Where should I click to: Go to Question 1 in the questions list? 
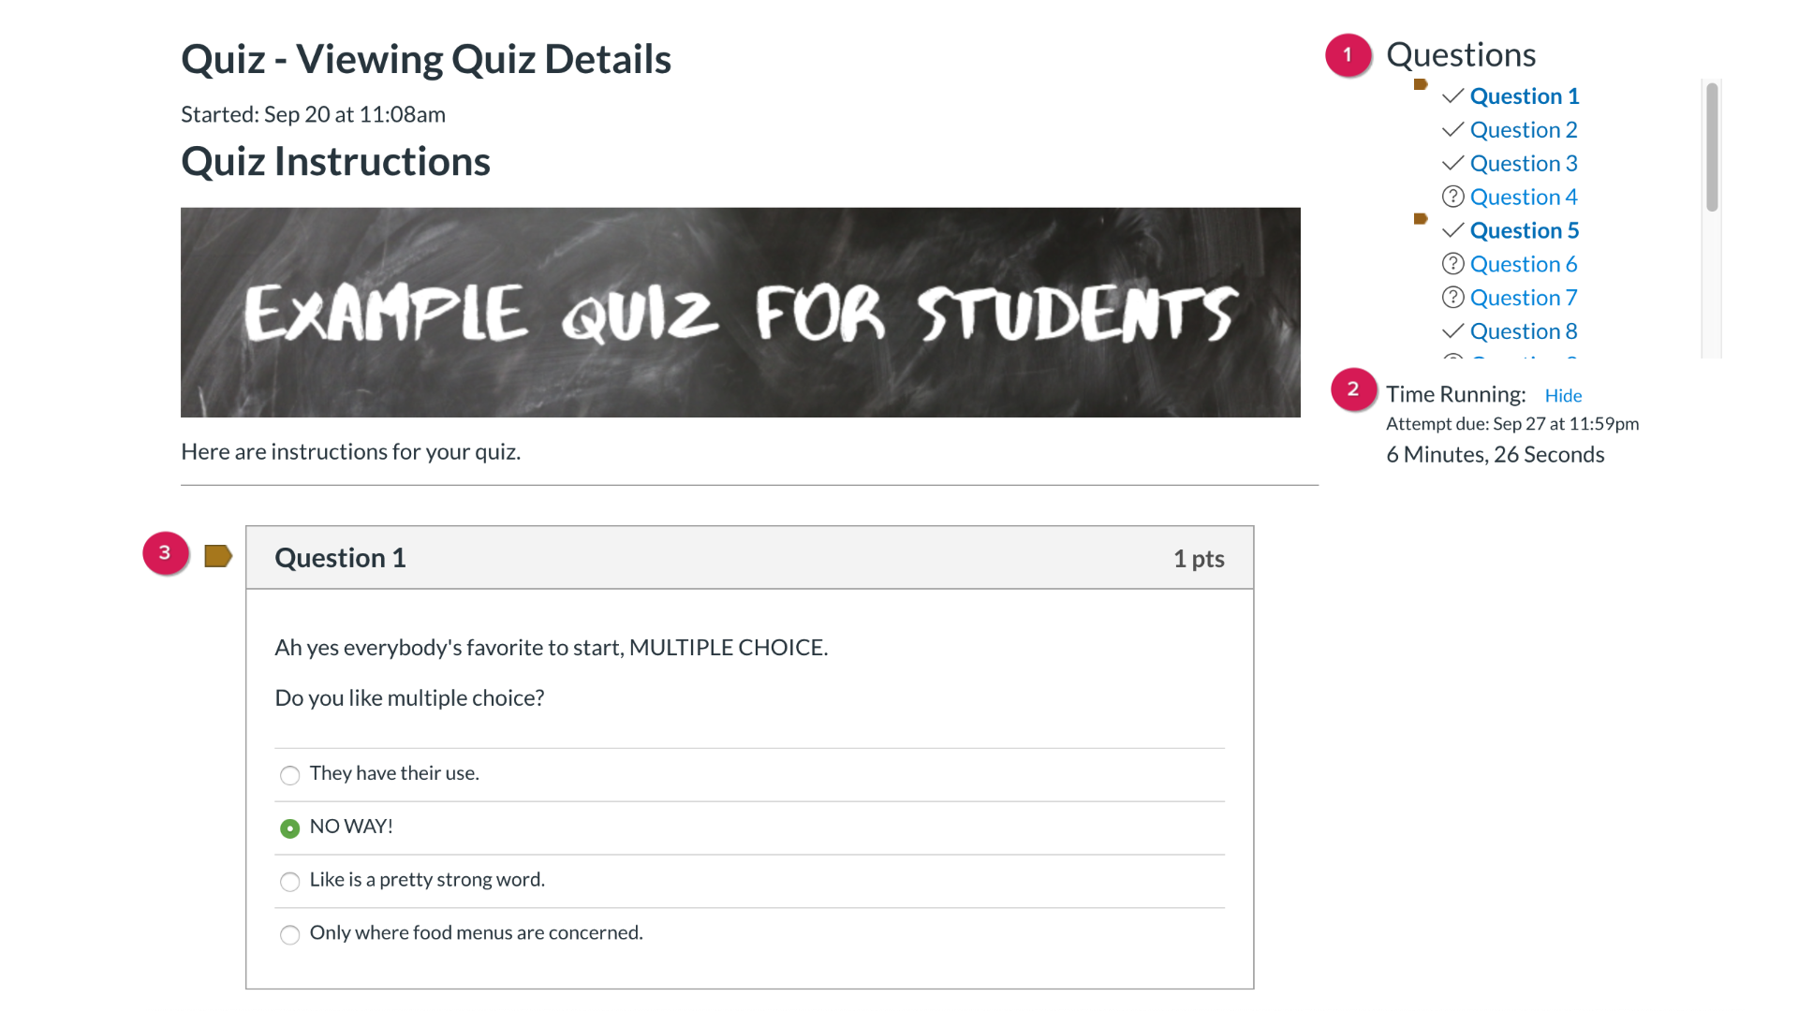1524,96
